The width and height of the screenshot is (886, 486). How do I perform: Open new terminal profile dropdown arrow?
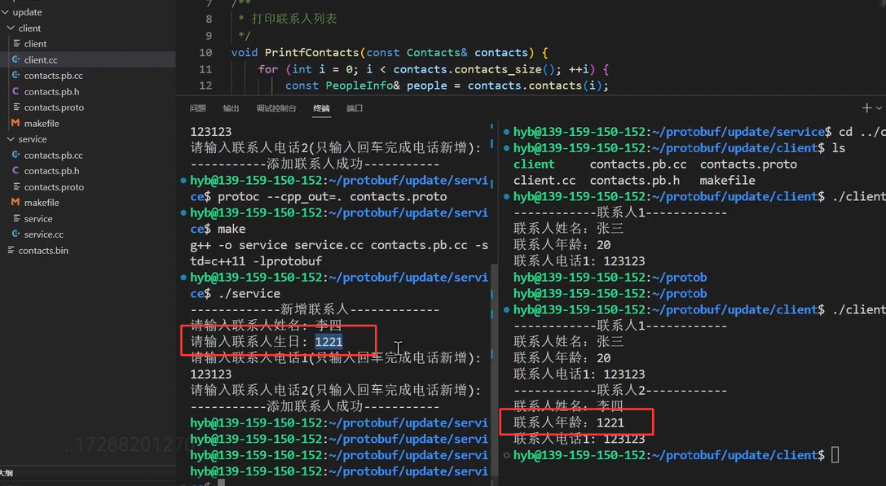coord(879,107)
